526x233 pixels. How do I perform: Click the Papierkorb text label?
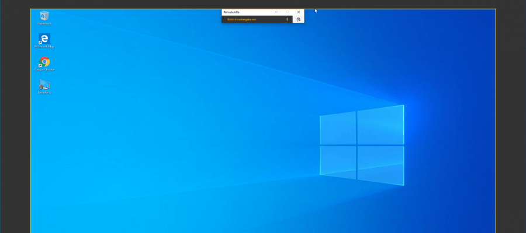coord(44,24)
